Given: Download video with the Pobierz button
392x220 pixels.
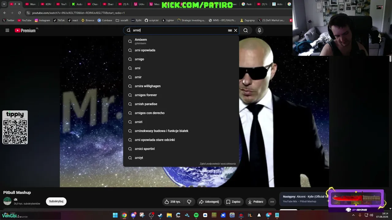Looking at the screenshot, I should [256, 202].
